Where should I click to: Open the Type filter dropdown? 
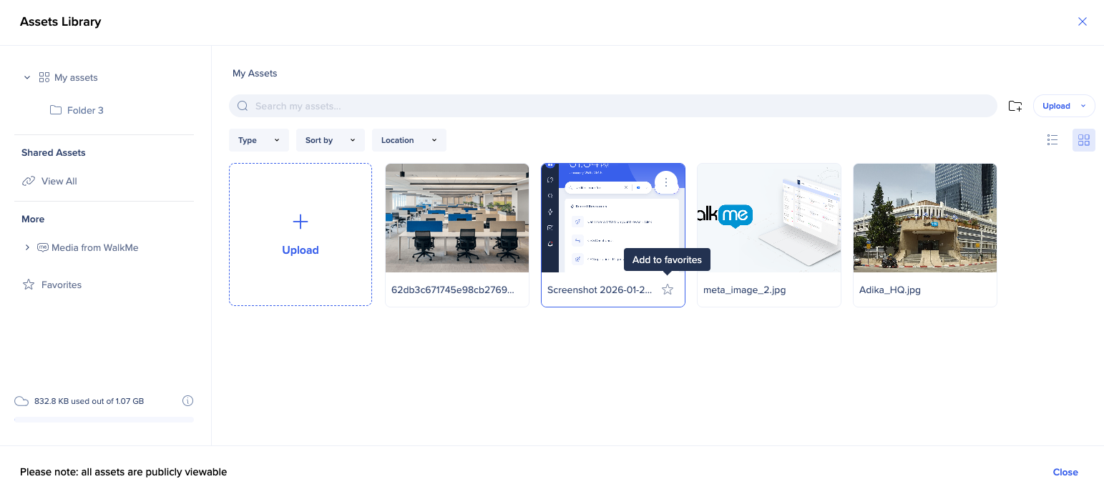pos(258,140)
